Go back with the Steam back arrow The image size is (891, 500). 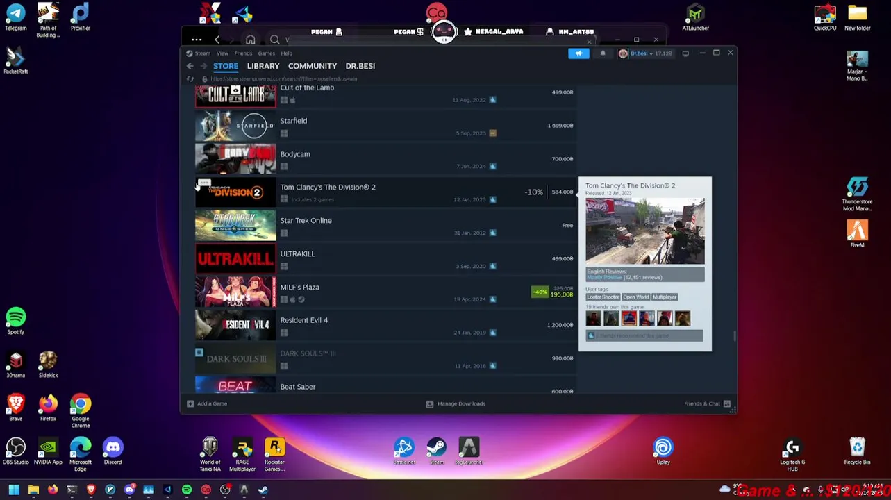click(190, 66)
